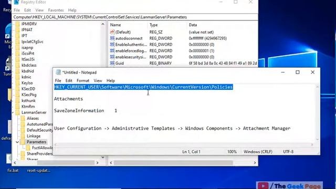The width and height of the screenshot is (336, 189).
Task: Open Registry Editor's View menu
Action: click(x=39, y=10)
